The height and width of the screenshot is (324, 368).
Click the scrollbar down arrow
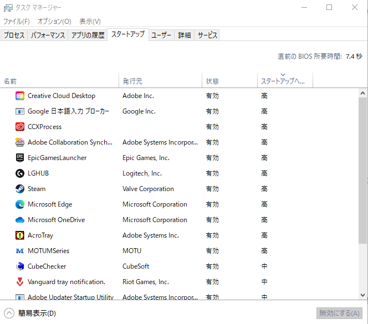(362, 295)
